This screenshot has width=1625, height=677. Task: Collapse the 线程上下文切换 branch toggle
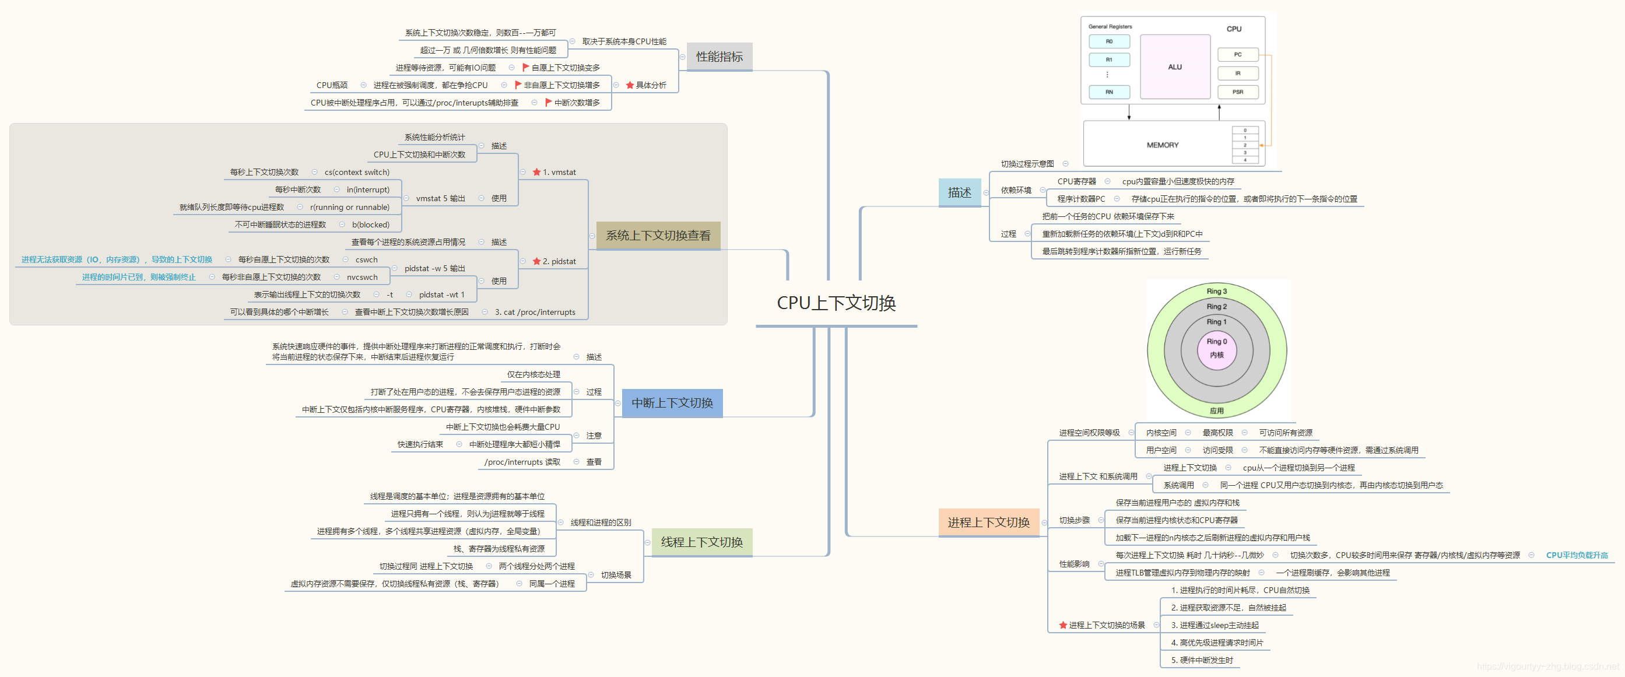coord(647,543)
